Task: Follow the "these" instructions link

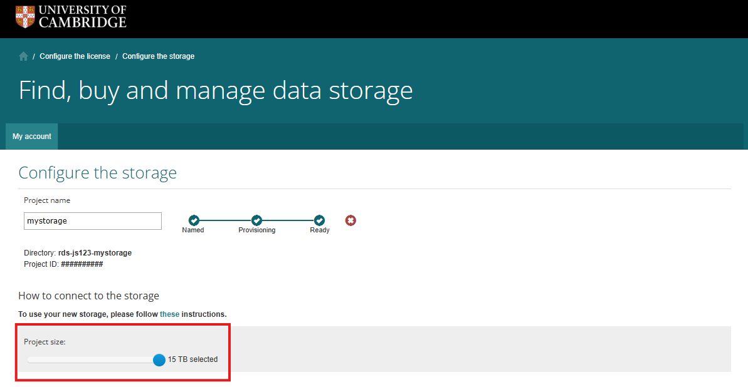Action: [x=169, y=314]
